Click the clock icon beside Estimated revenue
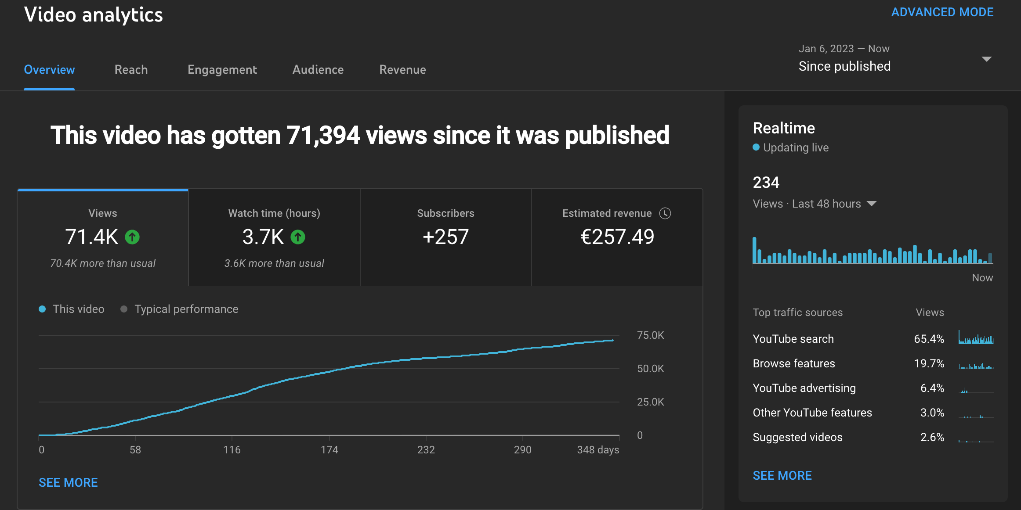Image resolution: width=1021 pixels, height=510 pixels. click(665, 213)
